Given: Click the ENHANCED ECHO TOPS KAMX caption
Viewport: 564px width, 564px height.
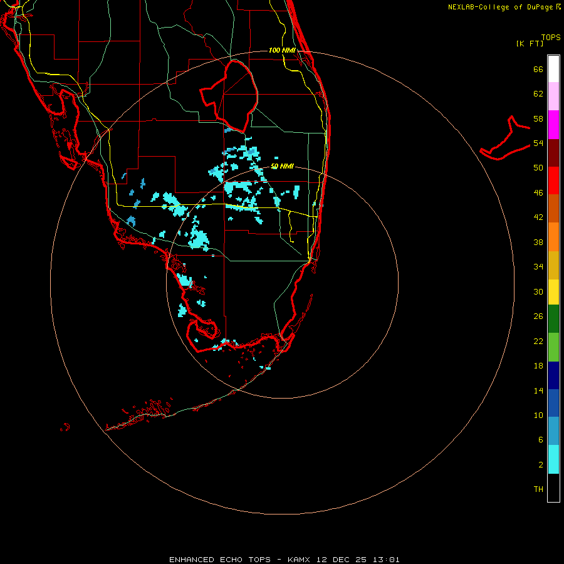Looking at the screenshot, I should tap(284, 560).
